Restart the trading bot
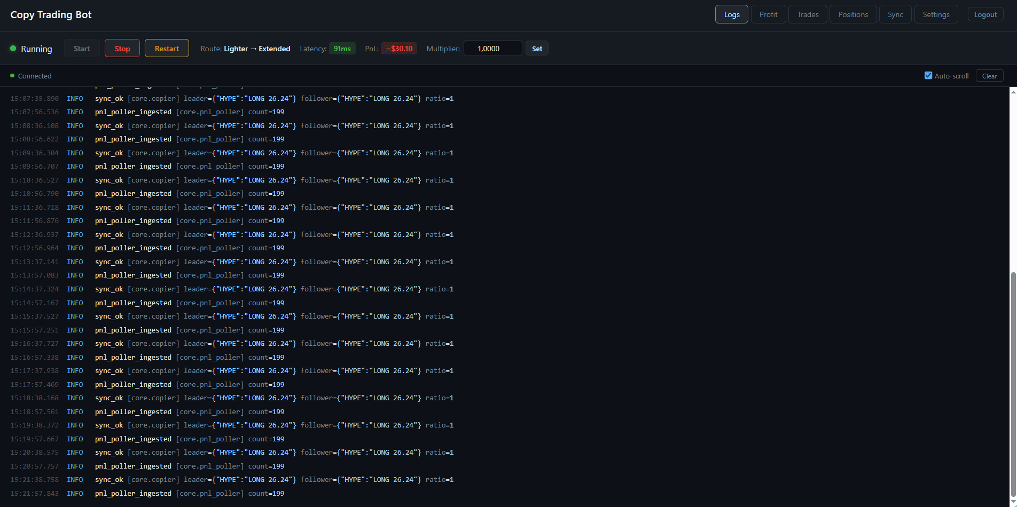 [167, 48]
